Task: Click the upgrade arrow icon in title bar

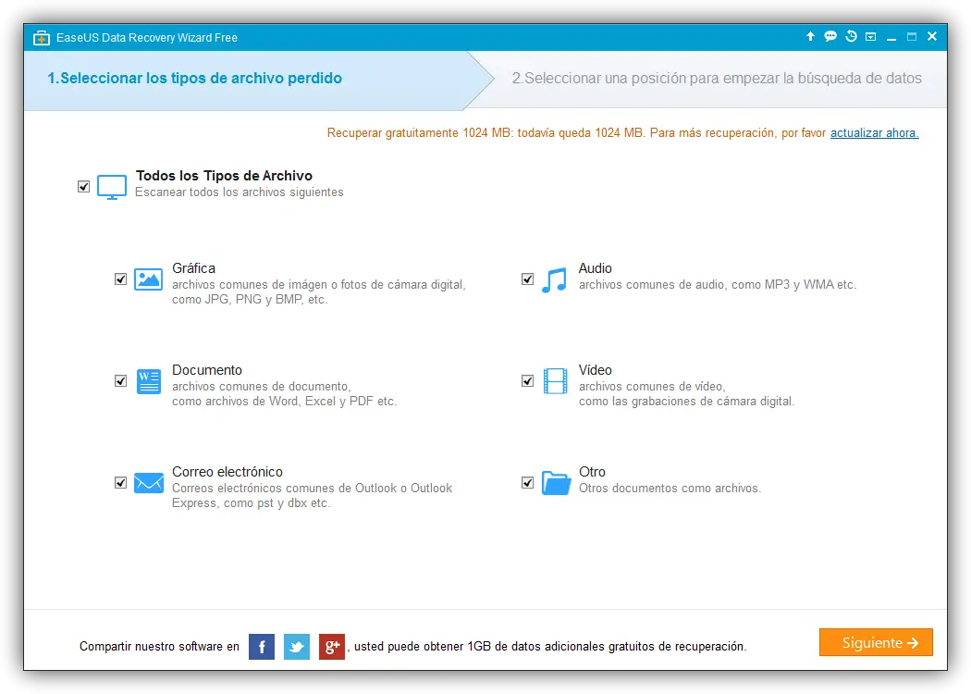Action: (x=810, y=37)
